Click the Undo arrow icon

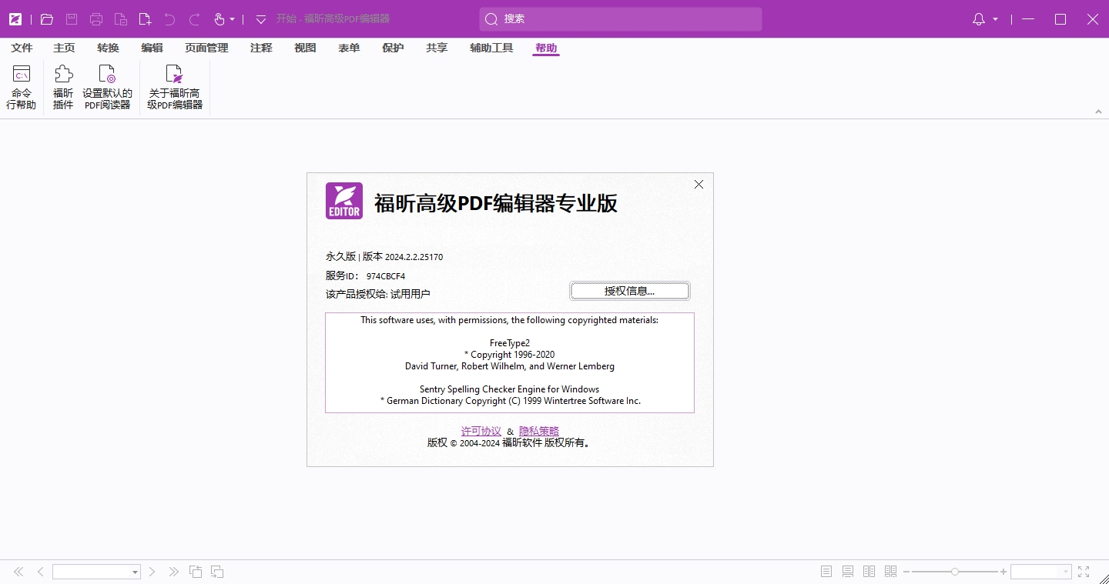click(x=169, y=19)
